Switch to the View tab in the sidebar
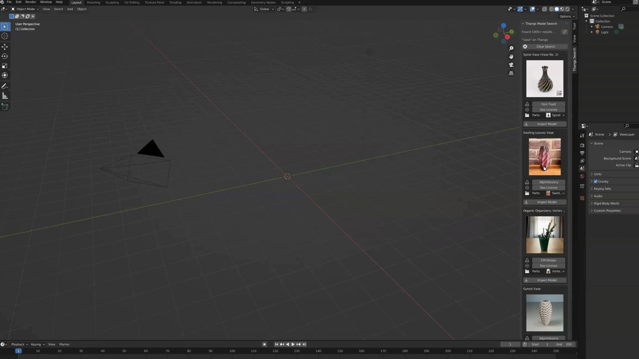 click(575, 37)
